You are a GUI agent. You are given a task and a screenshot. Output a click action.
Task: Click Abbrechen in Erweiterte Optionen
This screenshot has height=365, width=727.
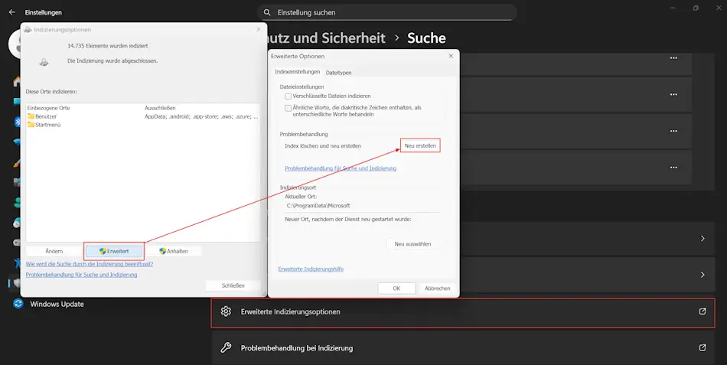click(437, 288)
